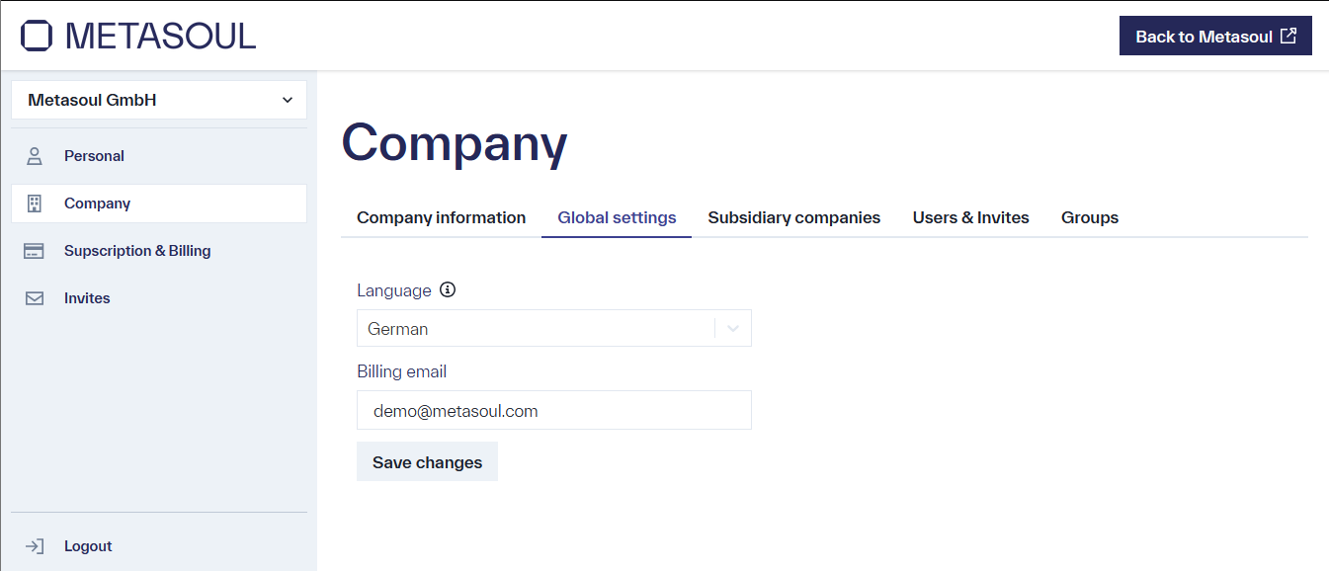The image size is (1329, 571).
Task: Switch to the Company information tab
Action: coord(441,217)
